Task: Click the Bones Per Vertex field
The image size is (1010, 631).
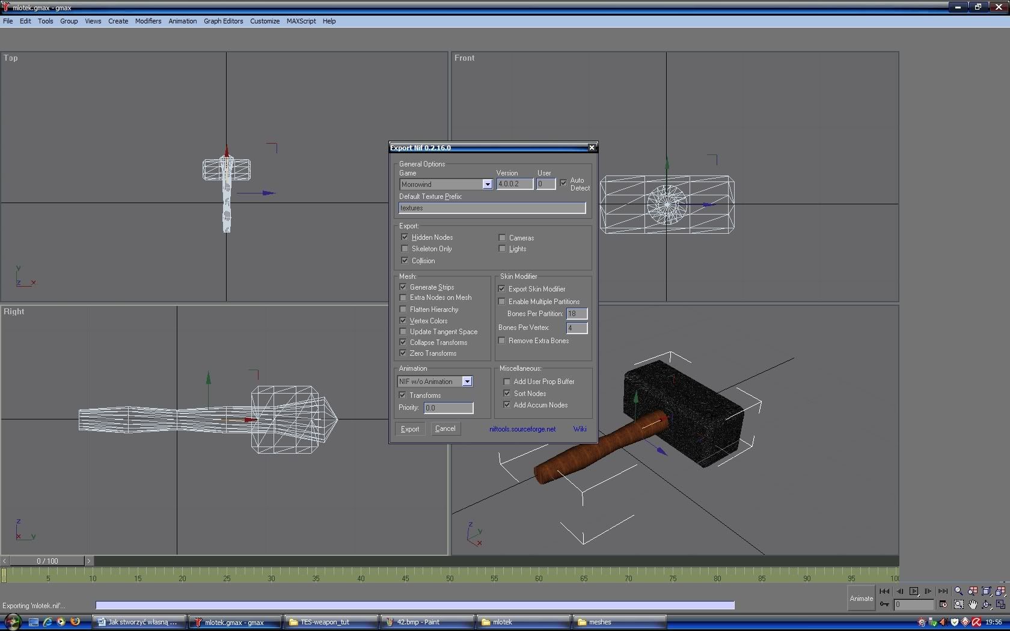Action: [577, 328]
